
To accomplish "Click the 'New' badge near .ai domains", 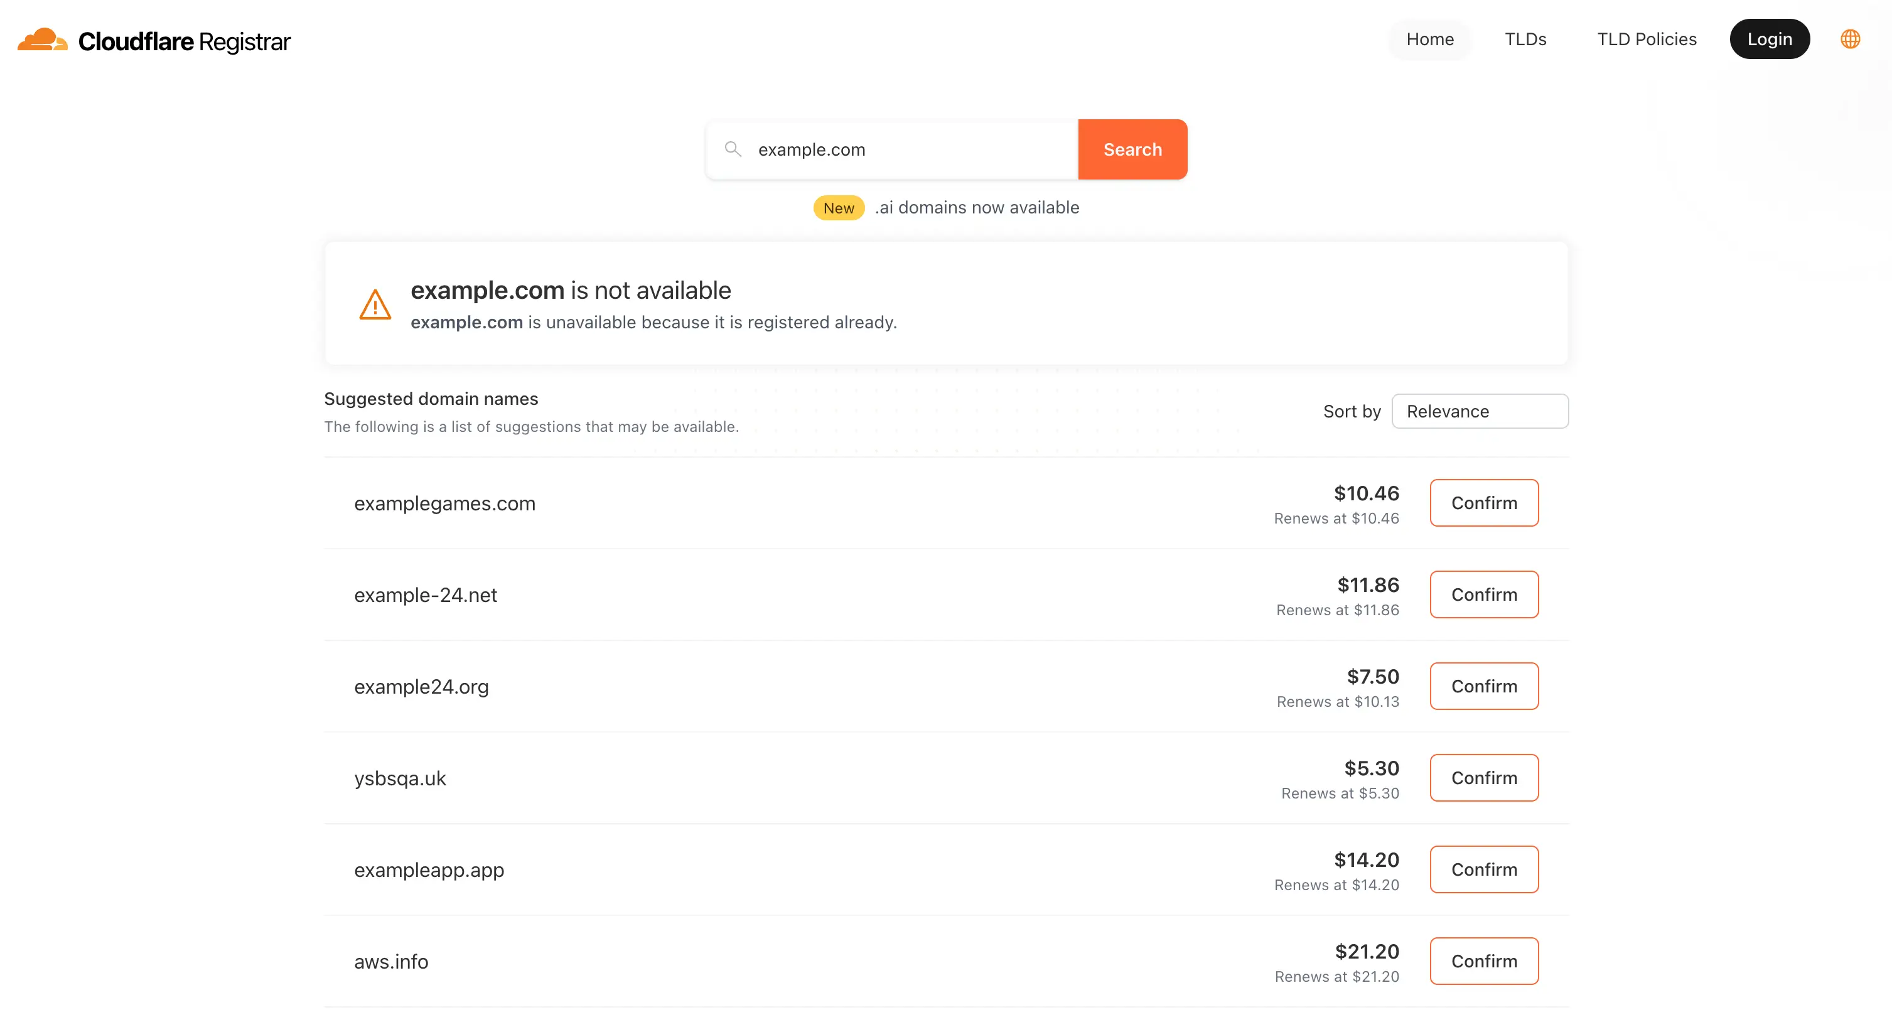I will click(838, 207).
